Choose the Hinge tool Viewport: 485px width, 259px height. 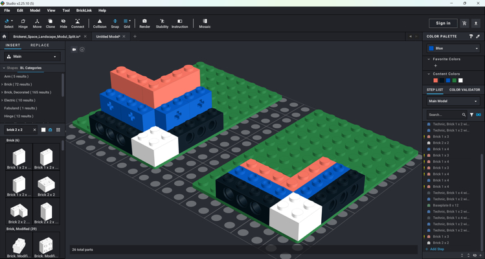23,23
